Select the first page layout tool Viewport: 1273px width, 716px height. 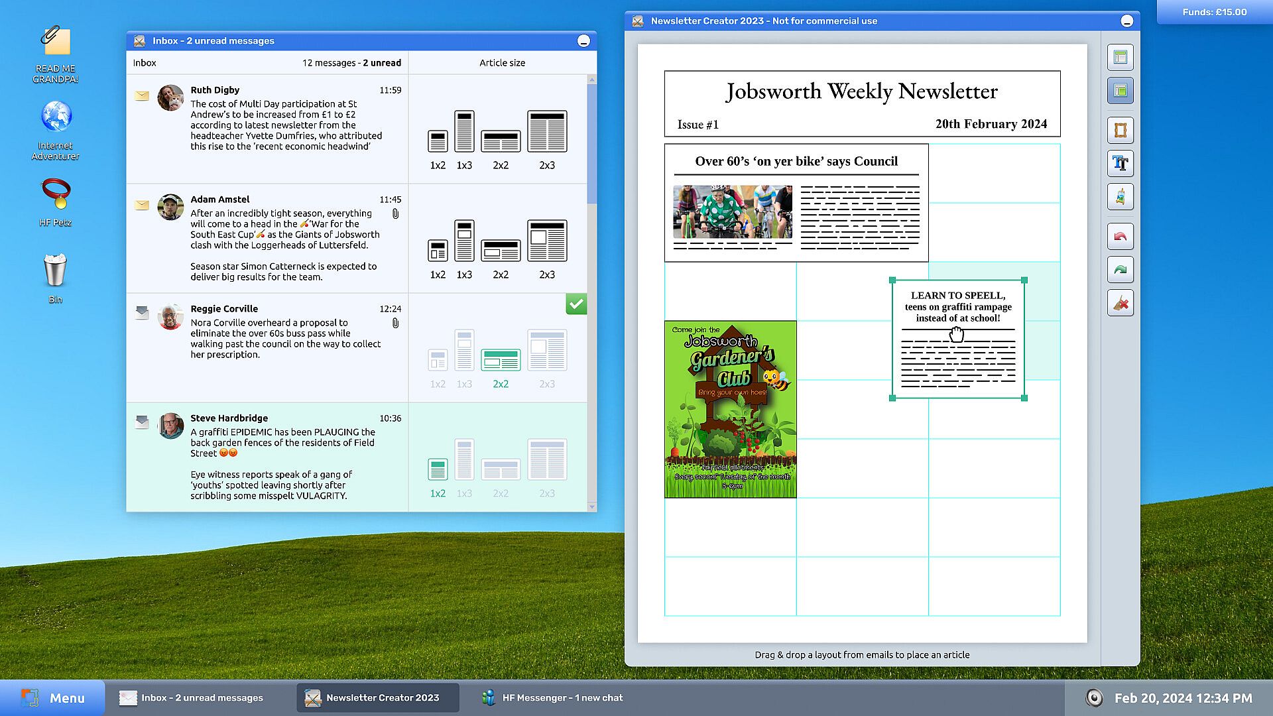point(1120,58)
